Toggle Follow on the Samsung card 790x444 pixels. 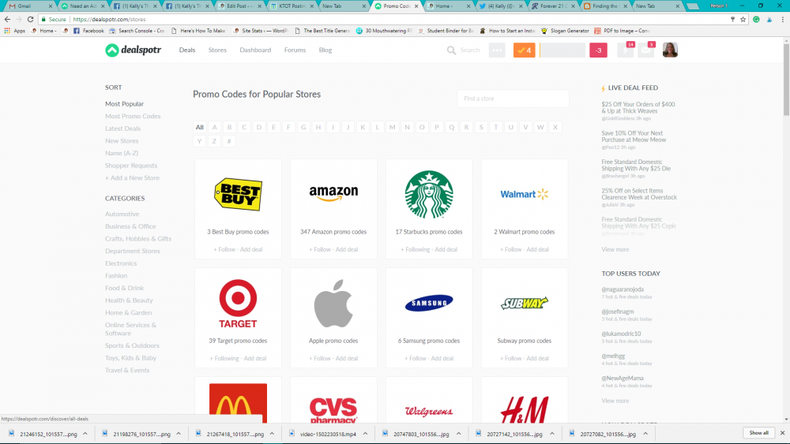416,359
